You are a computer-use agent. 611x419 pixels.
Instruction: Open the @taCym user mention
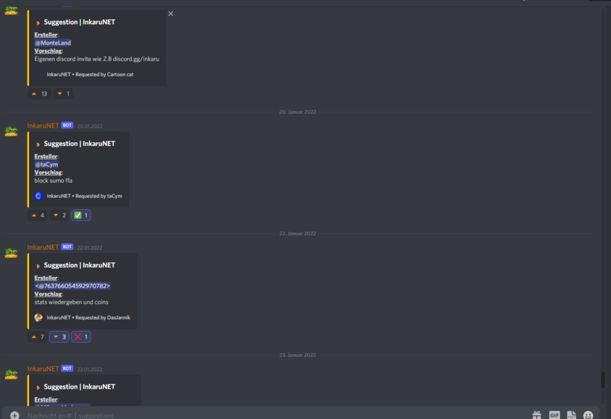47,164
